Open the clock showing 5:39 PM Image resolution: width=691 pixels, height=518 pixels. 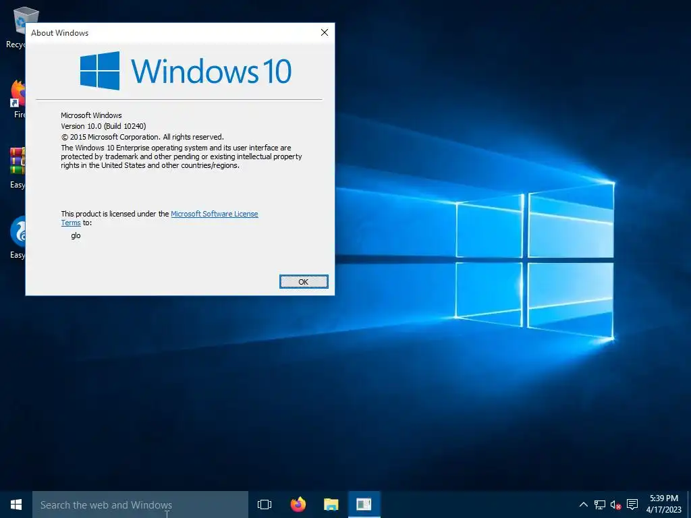(664, 505)
